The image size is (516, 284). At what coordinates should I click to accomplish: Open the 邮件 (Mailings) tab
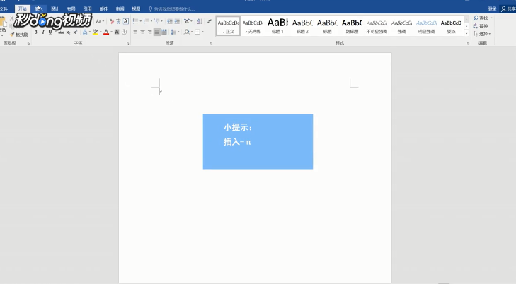point(103,9)
